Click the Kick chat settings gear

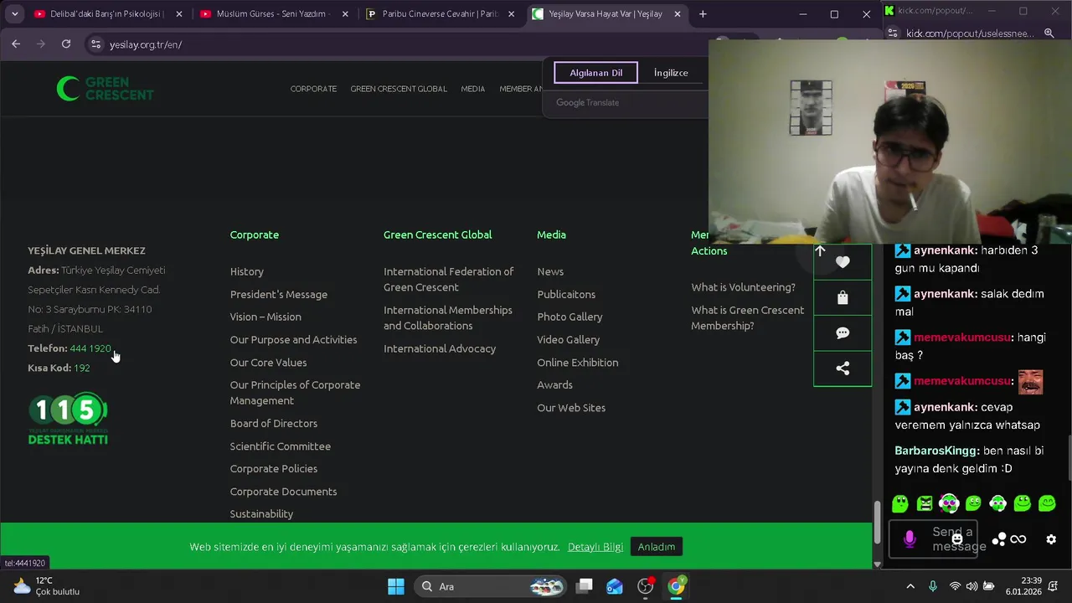[1051, 539]
